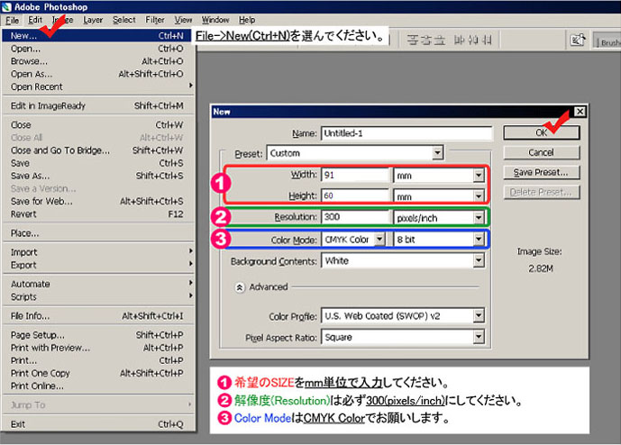Click the Photoshop icon in the title bar
The image size is (621, 445).
click(6, 6)
